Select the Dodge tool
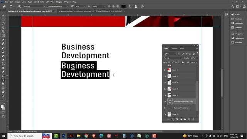 tap(3, 72)
